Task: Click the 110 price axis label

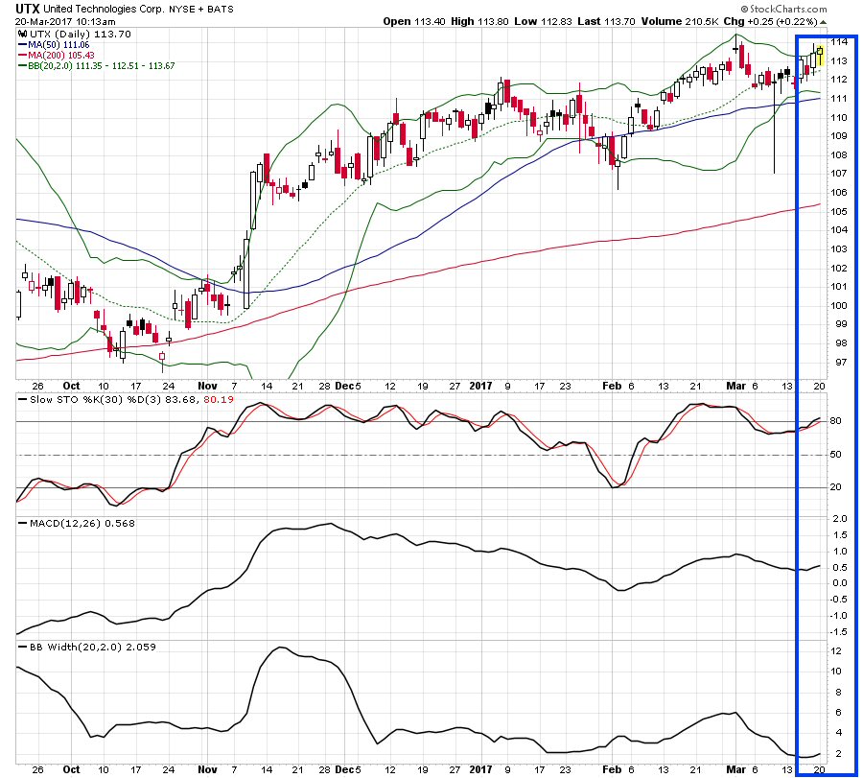Action: point(839,117)
